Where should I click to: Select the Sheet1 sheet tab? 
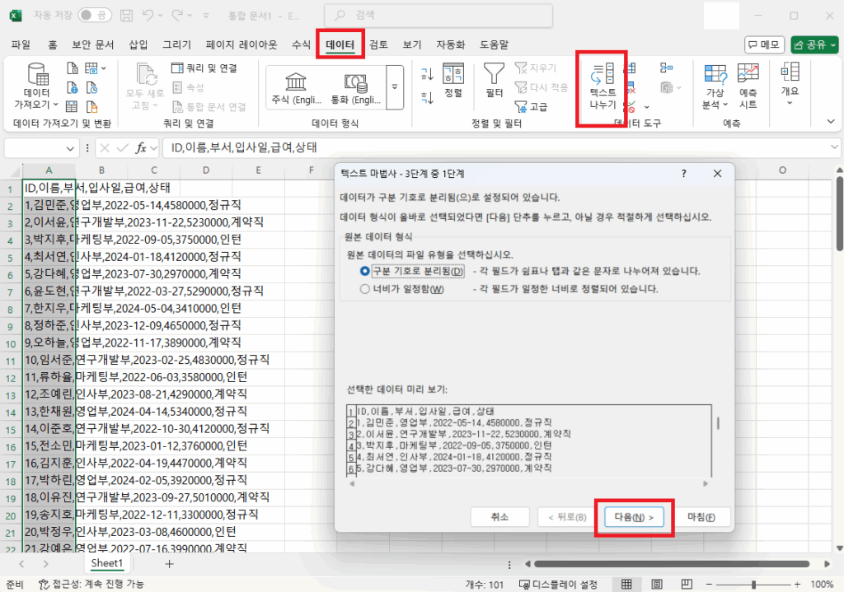[106, 563]
